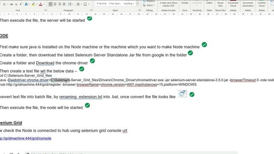Click the highlighted C:\Selenium path text
This screenshot has height=154, width=274.
click(x=60, y=80)
